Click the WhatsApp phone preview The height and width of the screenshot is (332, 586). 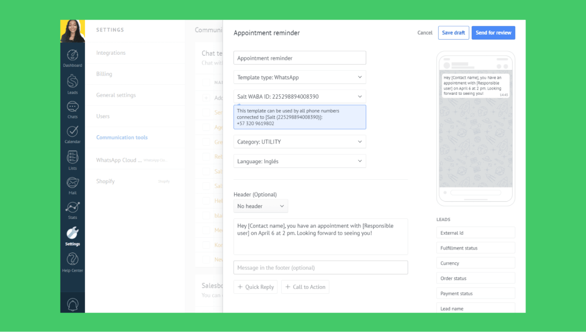coord(476,128)
